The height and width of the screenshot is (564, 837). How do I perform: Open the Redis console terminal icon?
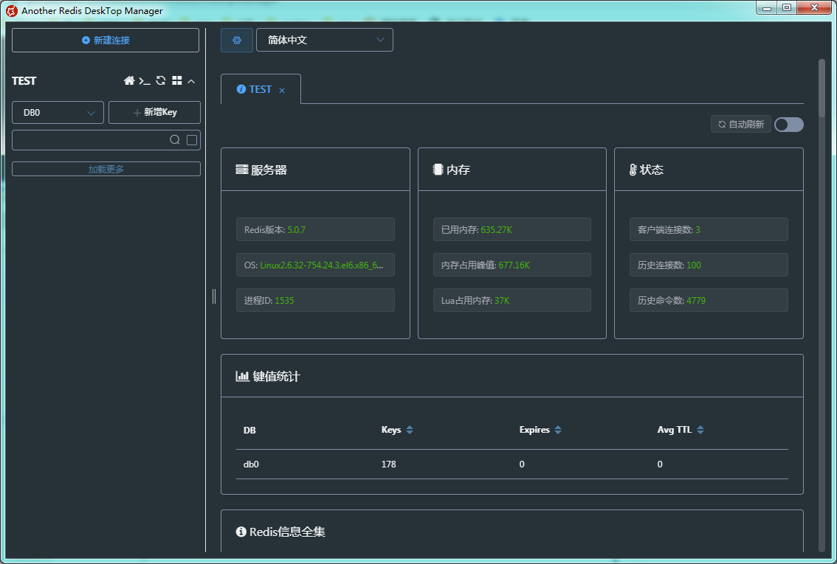(144, 80)
